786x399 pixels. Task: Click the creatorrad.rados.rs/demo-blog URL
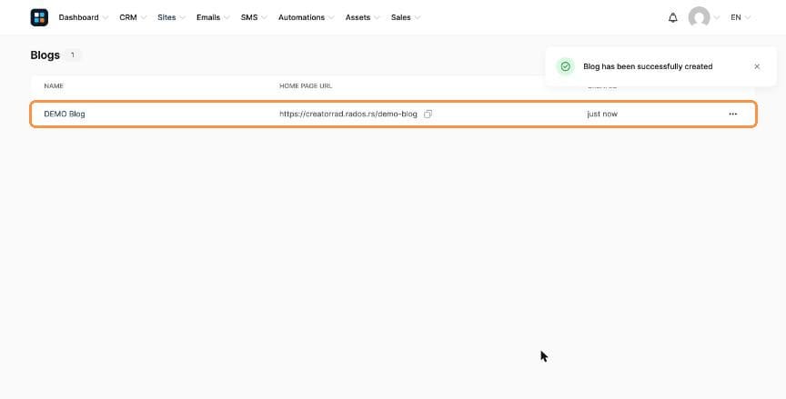click(348, 115)
